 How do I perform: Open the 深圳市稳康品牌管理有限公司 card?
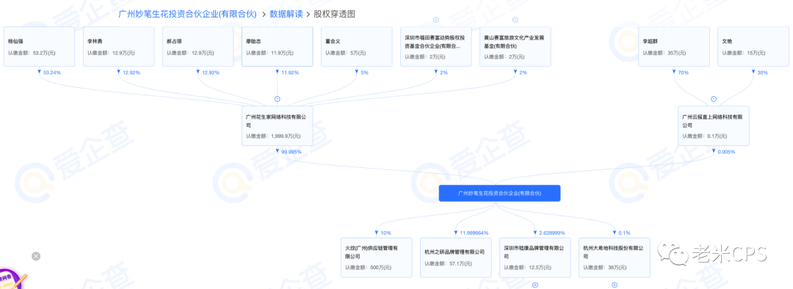coord(535,257)
